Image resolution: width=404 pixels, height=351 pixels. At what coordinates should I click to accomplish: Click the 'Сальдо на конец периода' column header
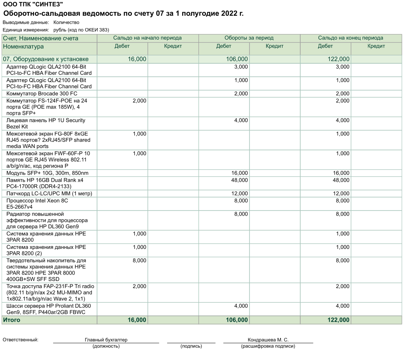(x=351, y=38)
